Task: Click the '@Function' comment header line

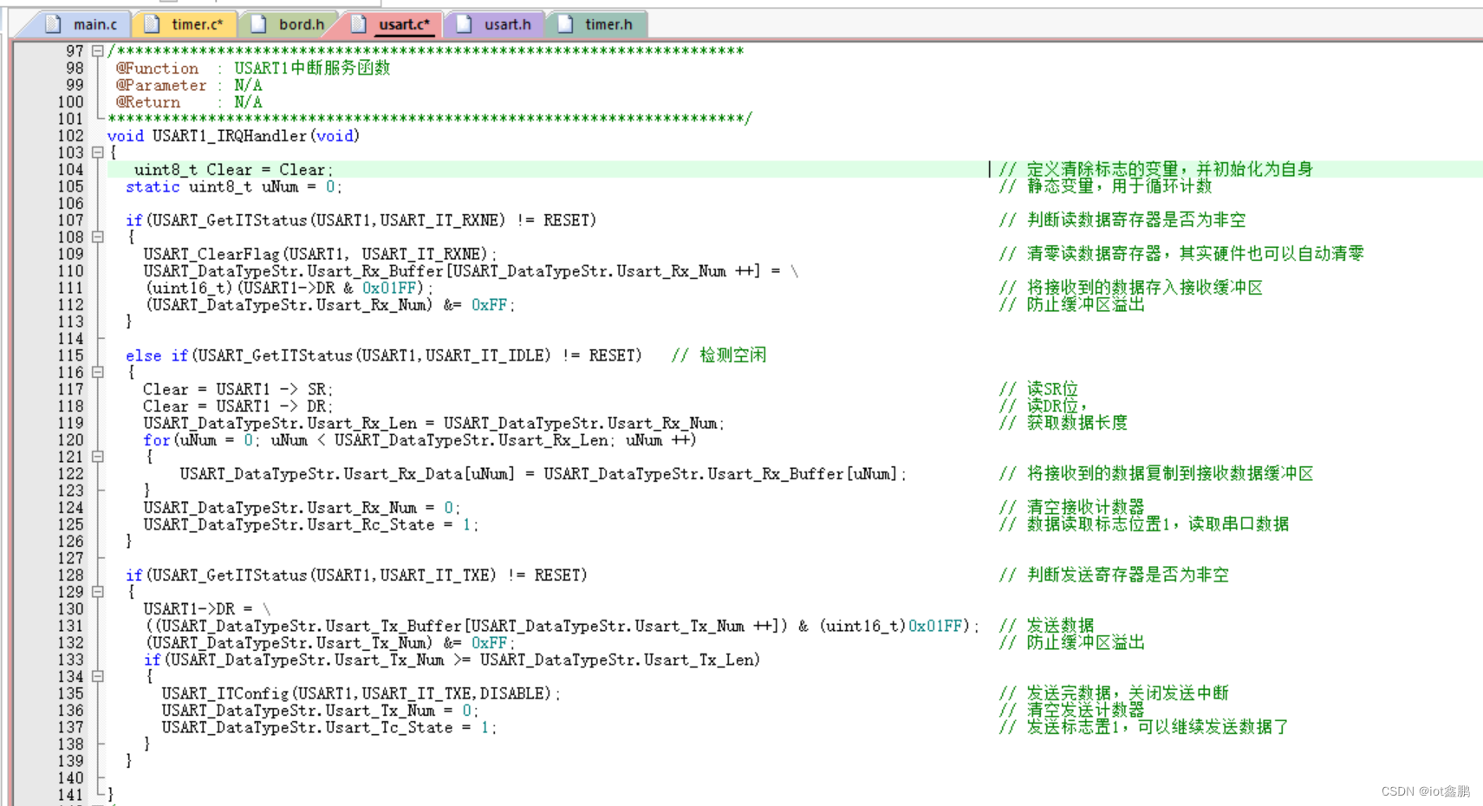Action: point(253,68)
